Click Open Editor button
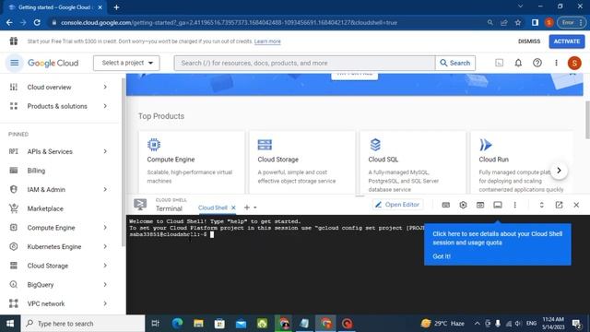590x332 pixels. (397, 205)
